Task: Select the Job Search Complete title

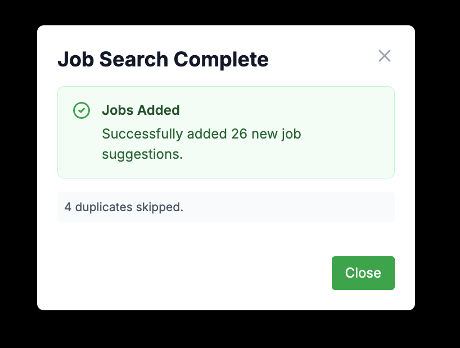Action: point(163,59)
